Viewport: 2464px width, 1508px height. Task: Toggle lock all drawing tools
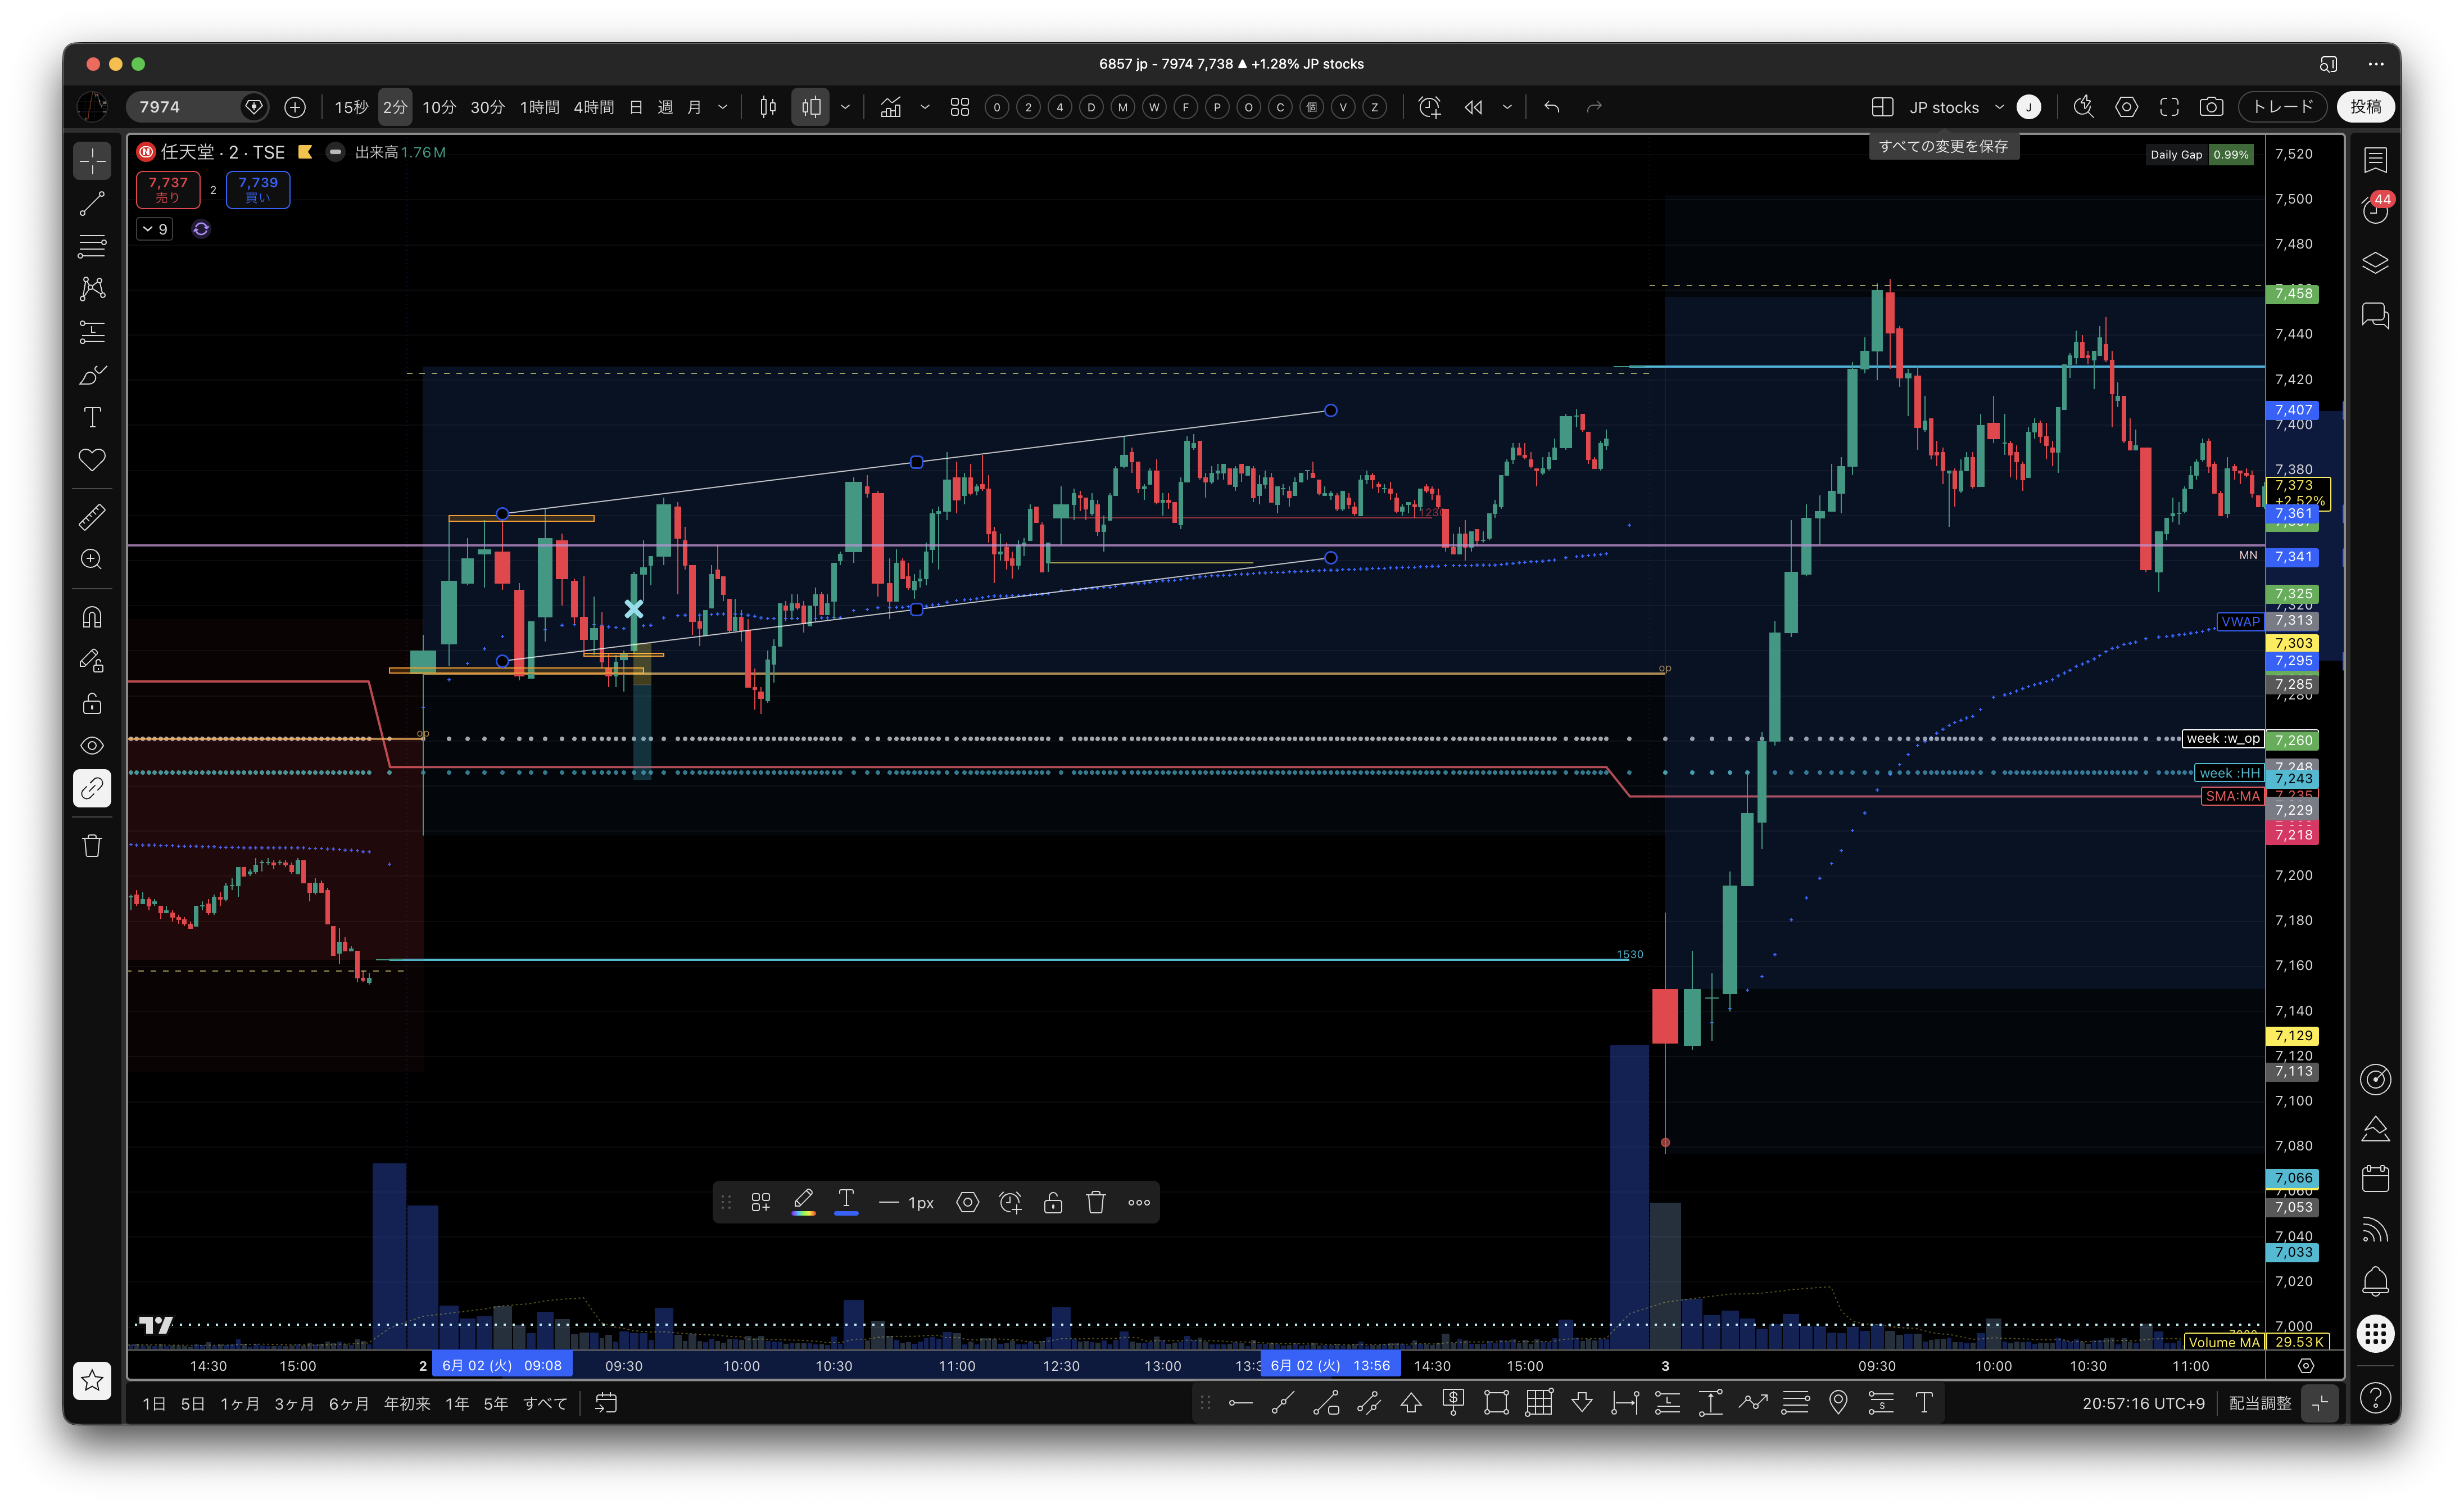(92, 703)
